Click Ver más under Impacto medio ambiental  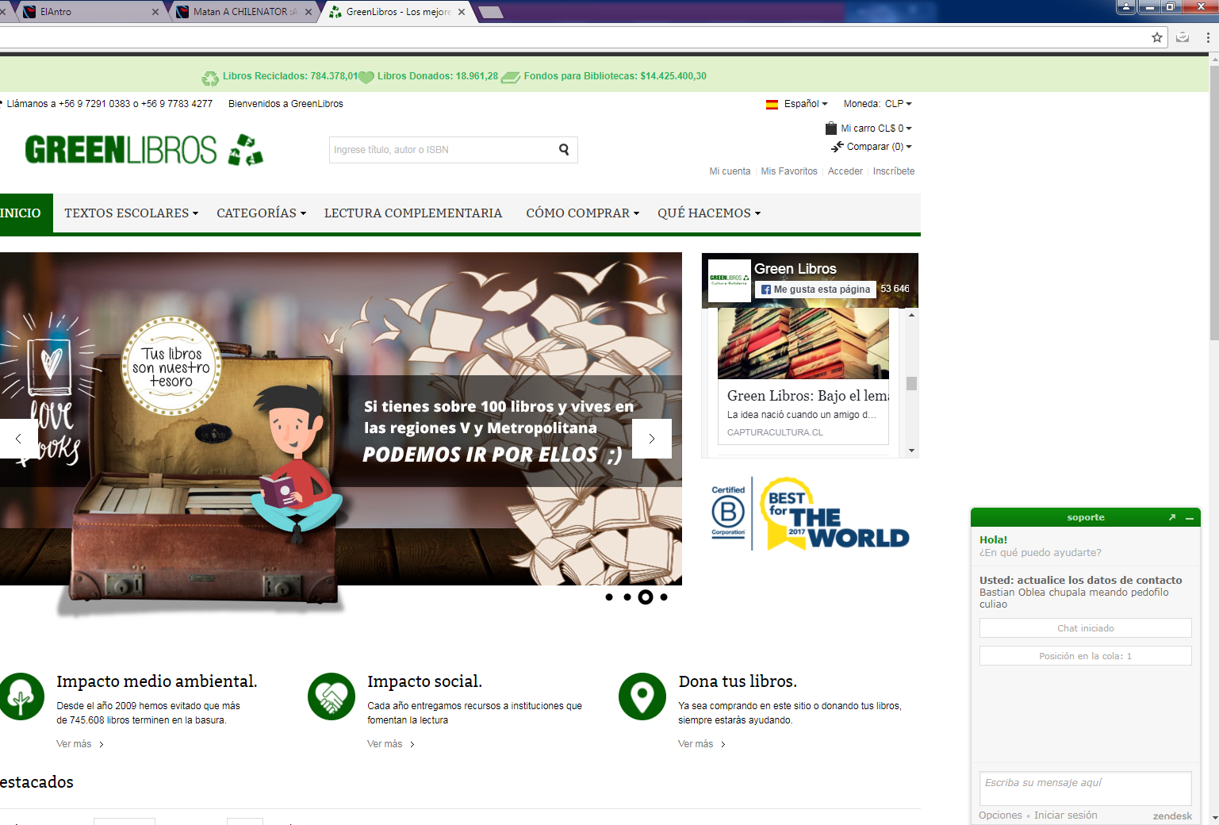(79, 744)
